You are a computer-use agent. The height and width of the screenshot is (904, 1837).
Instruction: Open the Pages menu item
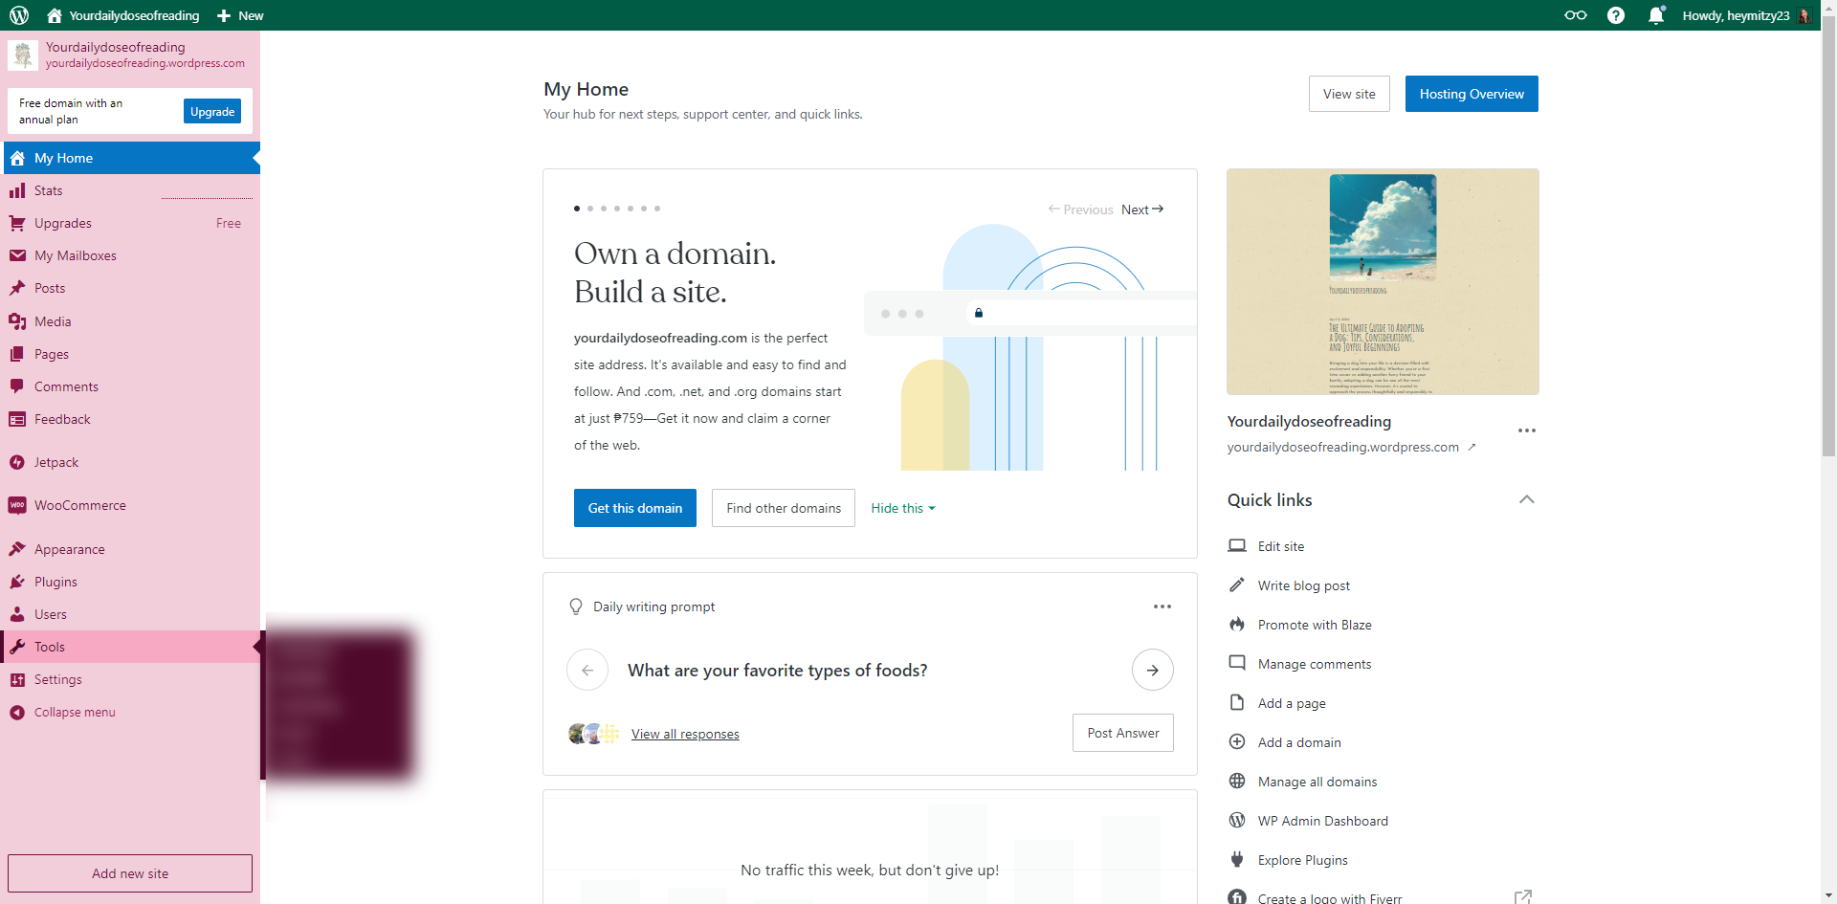[132, 354]
